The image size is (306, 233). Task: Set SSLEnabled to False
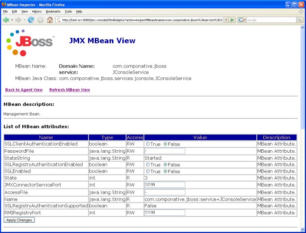coord(165,171)
